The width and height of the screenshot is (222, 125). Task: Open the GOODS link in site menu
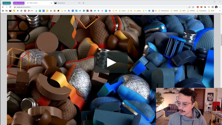pyautogui.click(x=12, y=119)
